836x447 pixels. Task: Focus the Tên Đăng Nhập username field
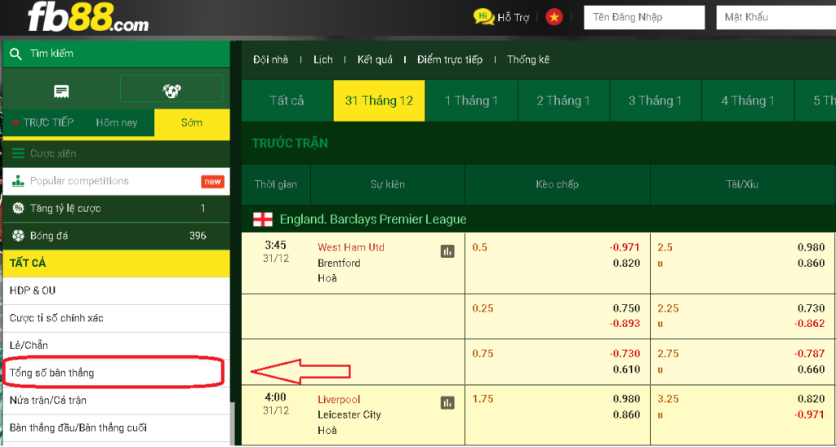point(644,18)
